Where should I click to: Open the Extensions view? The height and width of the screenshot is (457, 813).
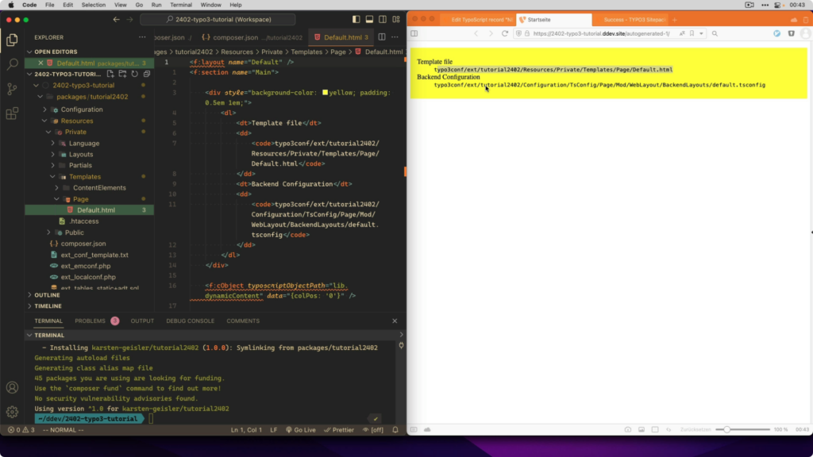coord(12,113)
